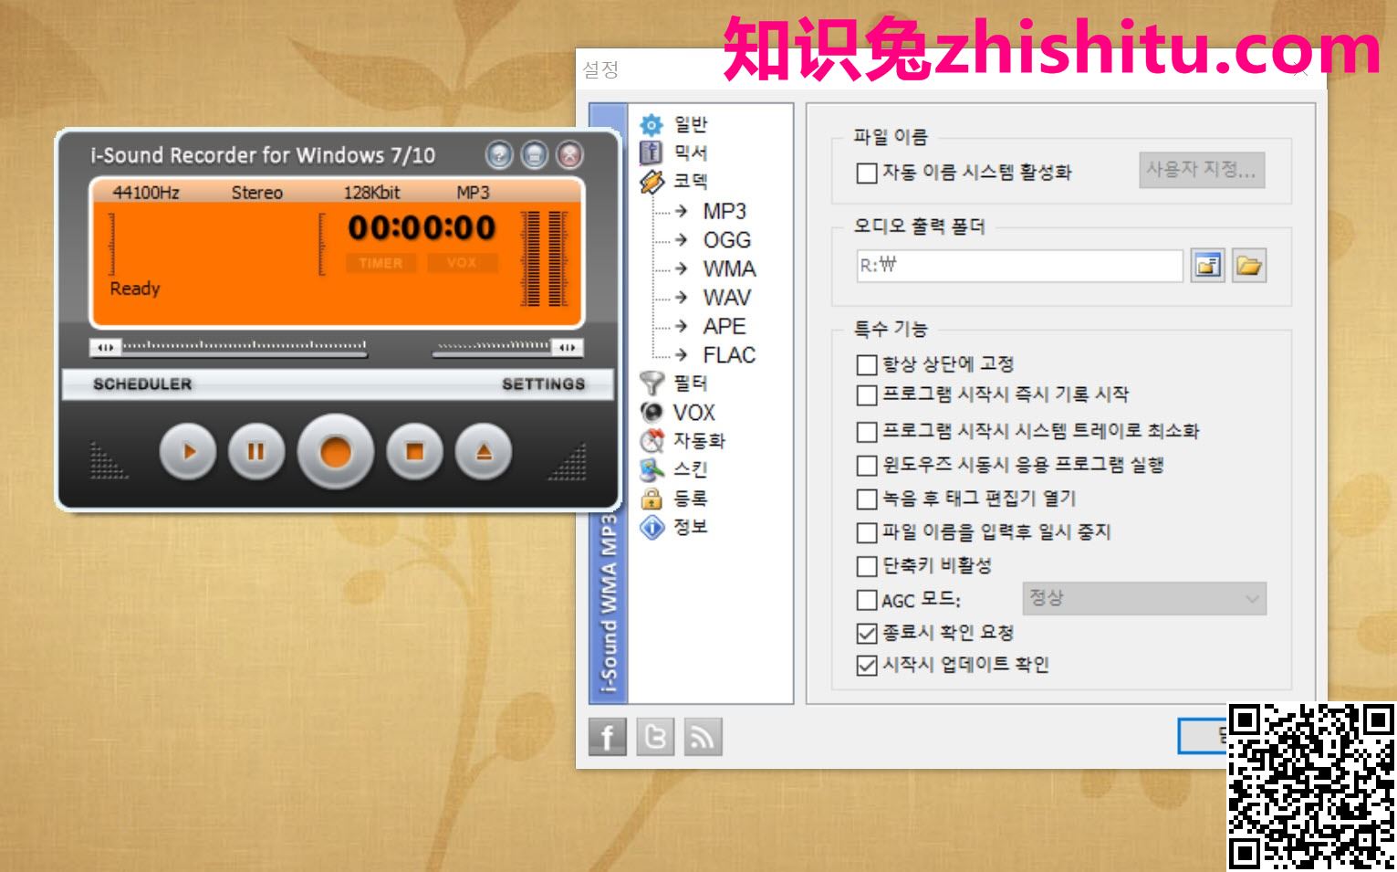Open SETTINGS in the recorder
The height and width of the screenshot is (872, 1397).
[544, 384]
